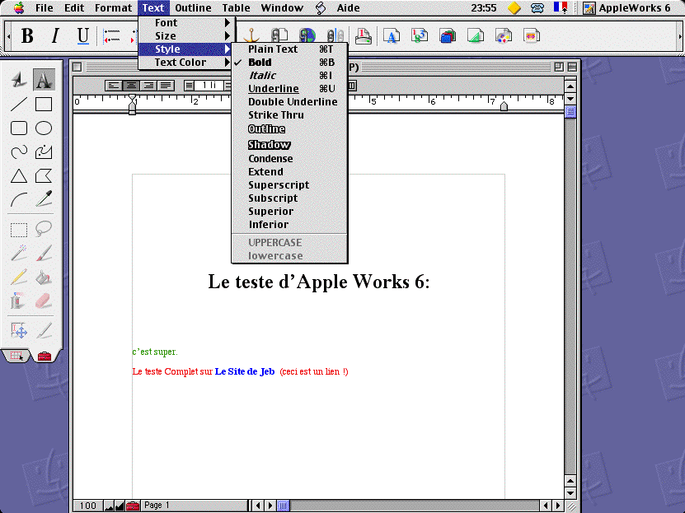Set left text alignment in ruler
The width and height of the screenshot is (685, 513).
113,86
